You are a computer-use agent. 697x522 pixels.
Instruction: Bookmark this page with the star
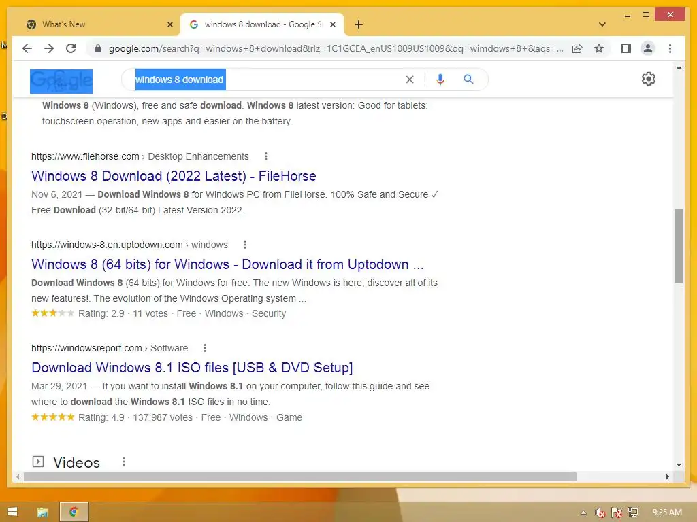[599, 48]
